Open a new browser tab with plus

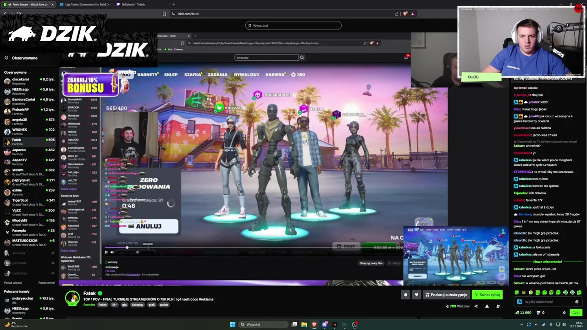pos(173,5)
